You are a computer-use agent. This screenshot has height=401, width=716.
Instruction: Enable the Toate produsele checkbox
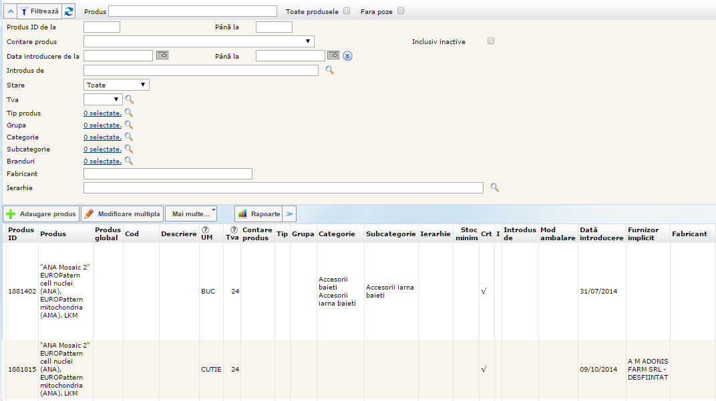tap(347, 11)
